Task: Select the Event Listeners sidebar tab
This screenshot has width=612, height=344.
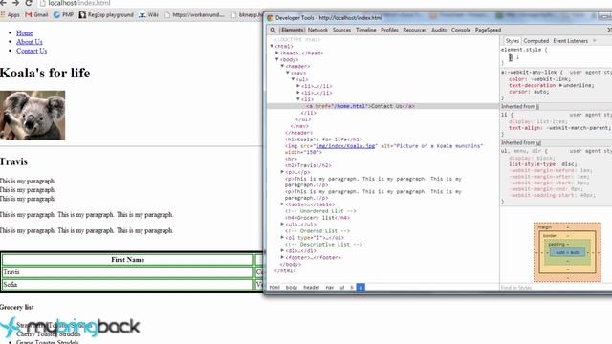Action: (x=570, y=41)
